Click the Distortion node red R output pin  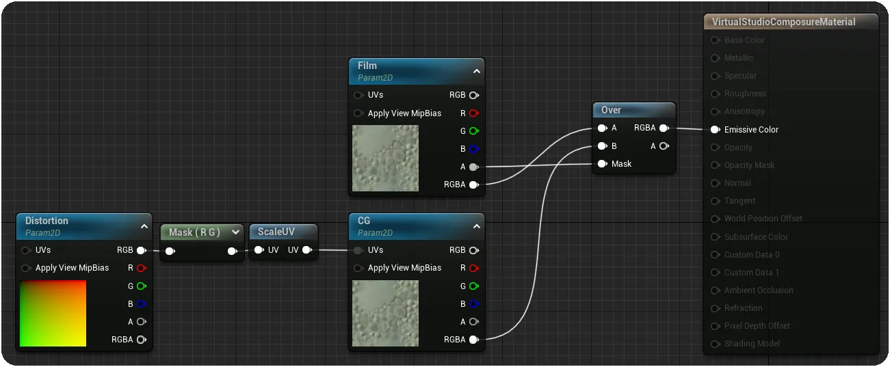(x=141, y=268)
